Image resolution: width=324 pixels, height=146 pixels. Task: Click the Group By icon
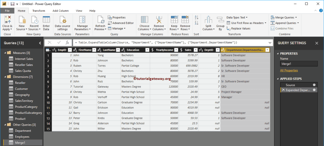[220, 20]
